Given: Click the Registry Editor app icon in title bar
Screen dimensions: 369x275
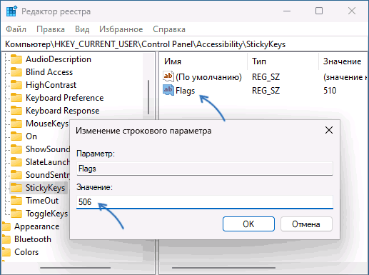Looking at the screenshot, I should 11,11.
